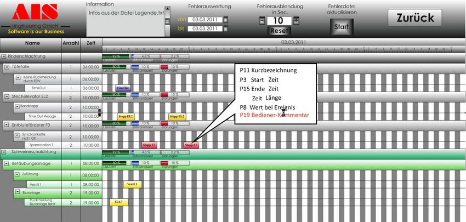Collapse the Betäubungsanlage node

7,163
